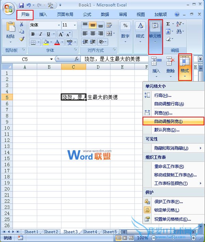The width and height of the screenshot is (205, 242).
Task: Merge and center cells icon
Action: [x=109, y=33]
